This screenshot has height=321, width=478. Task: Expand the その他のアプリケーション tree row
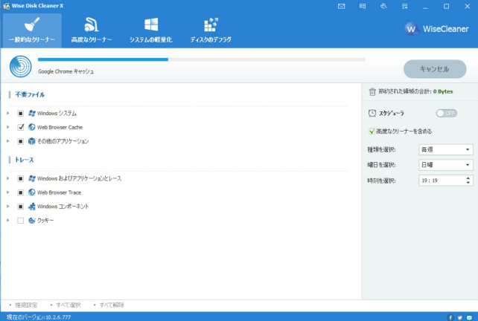[8, 141]
